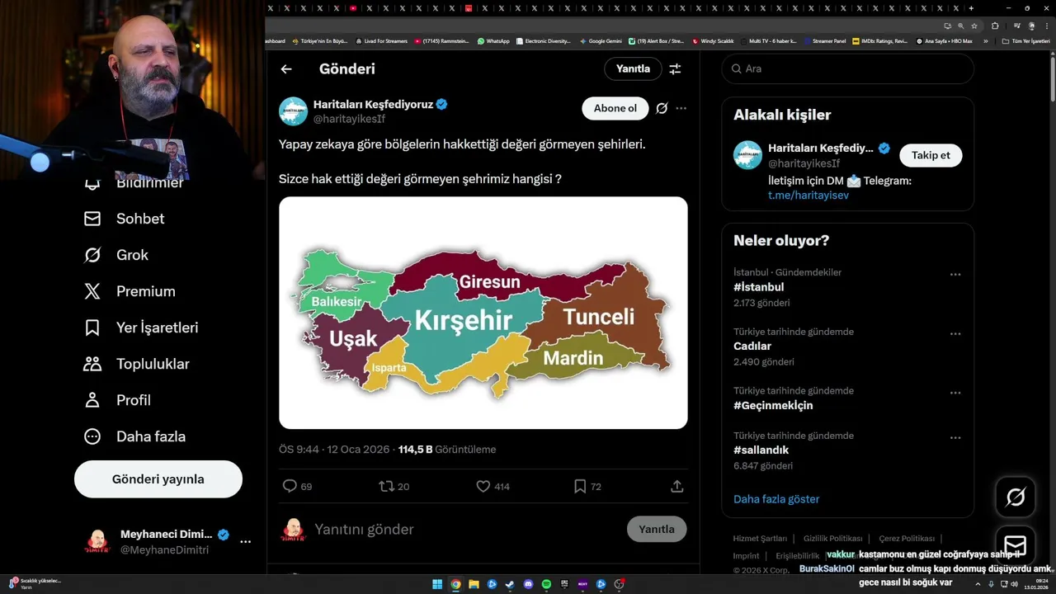Open Profil in the left sidebar
Image resolution: width=1056 pixels, height=594 pixels.
tap(117, 400)
